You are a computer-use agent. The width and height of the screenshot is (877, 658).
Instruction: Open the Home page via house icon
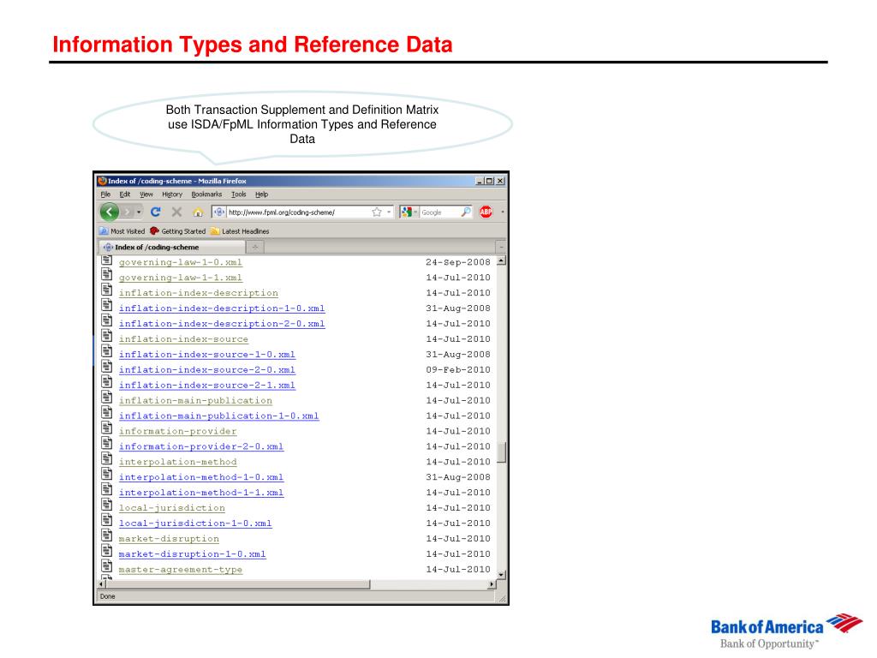198,212
